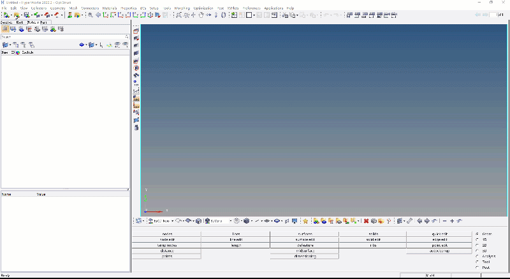Image resolution: width=510 pixels, height=279 pixels.
Task: Open User Profiles via the person icon
Action: point(69,15)
